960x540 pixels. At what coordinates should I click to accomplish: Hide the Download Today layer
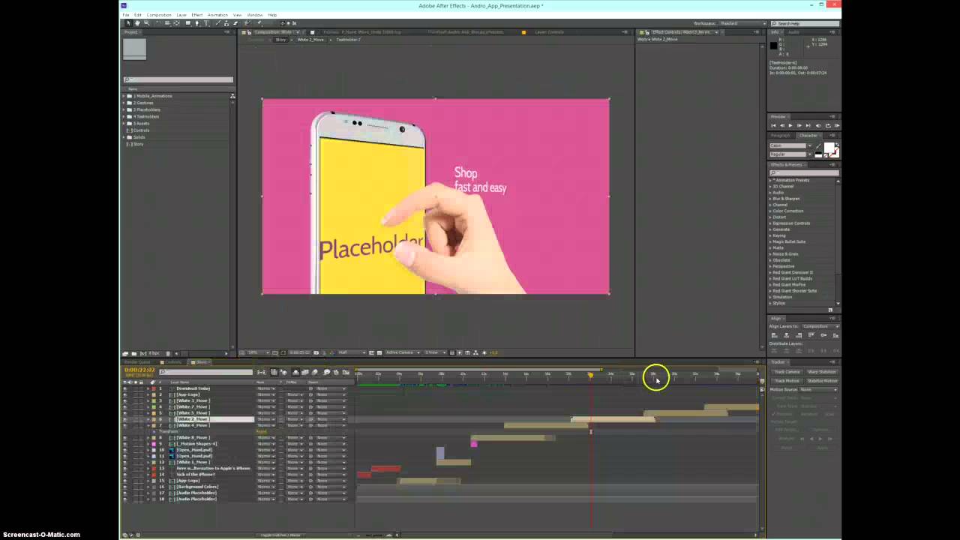124,388
